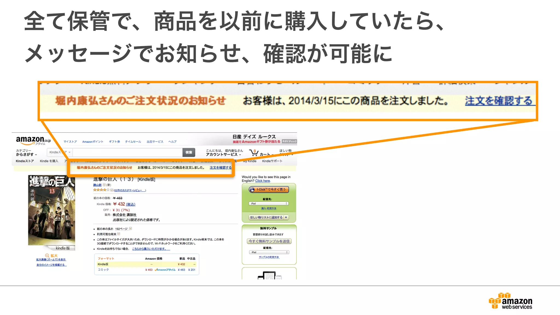Click the English page 'Click here' link

pyautogui.click(x=262, y=181)
